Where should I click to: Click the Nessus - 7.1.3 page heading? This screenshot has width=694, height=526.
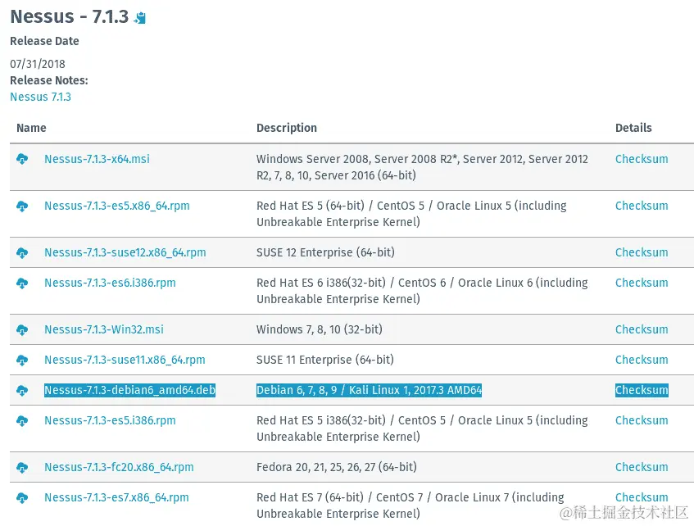tap(70, 17)
